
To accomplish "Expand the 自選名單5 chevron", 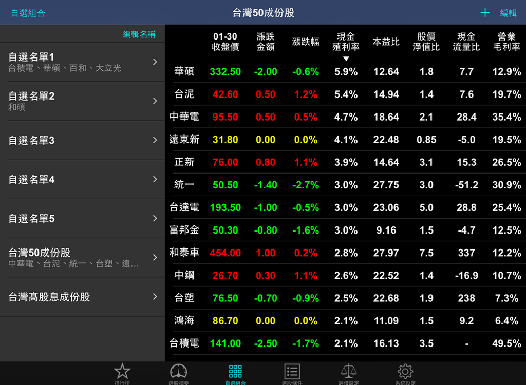I will (155, 218).
